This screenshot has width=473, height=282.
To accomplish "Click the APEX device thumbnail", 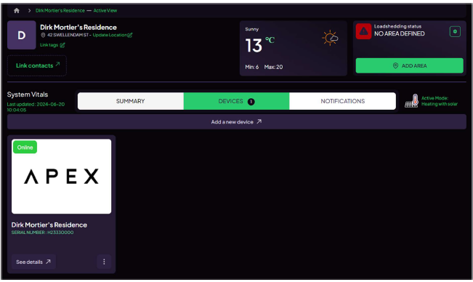I will [x=61, y=177].
